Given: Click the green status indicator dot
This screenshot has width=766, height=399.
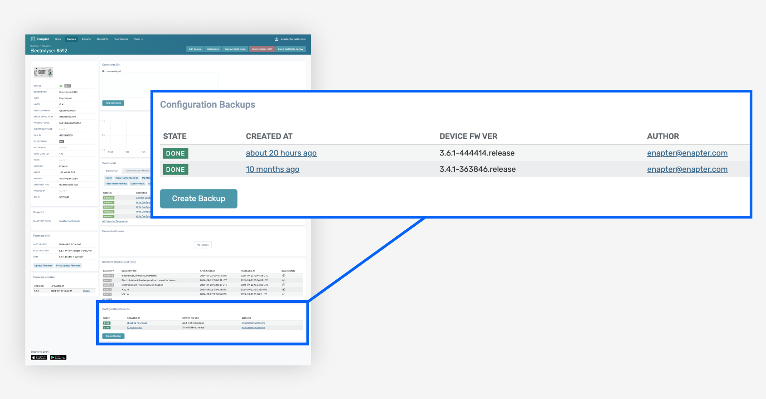Looking at the screenshot, I should tap(61, 86).
